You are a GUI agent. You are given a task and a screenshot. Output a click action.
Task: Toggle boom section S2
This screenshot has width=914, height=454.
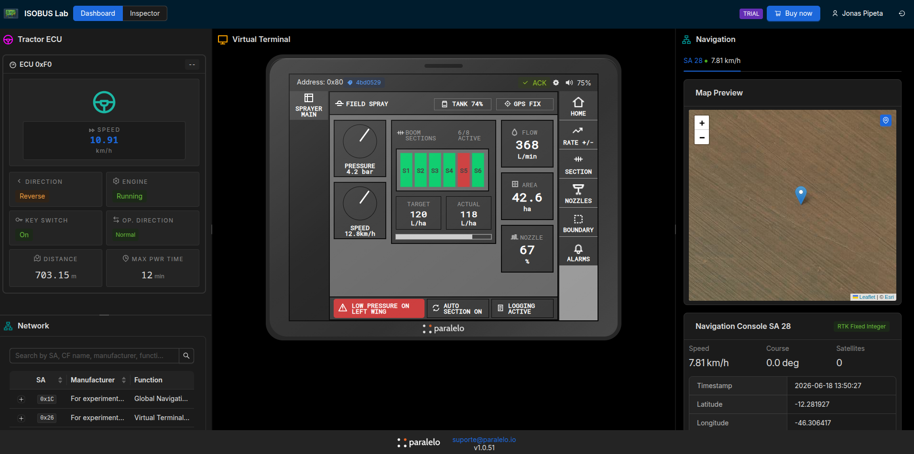421,170
